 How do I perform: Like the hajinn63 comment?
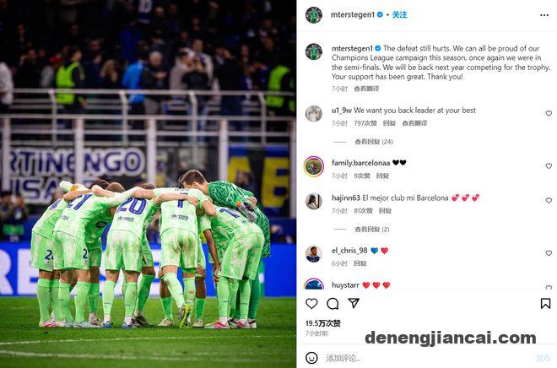[549, 200]
